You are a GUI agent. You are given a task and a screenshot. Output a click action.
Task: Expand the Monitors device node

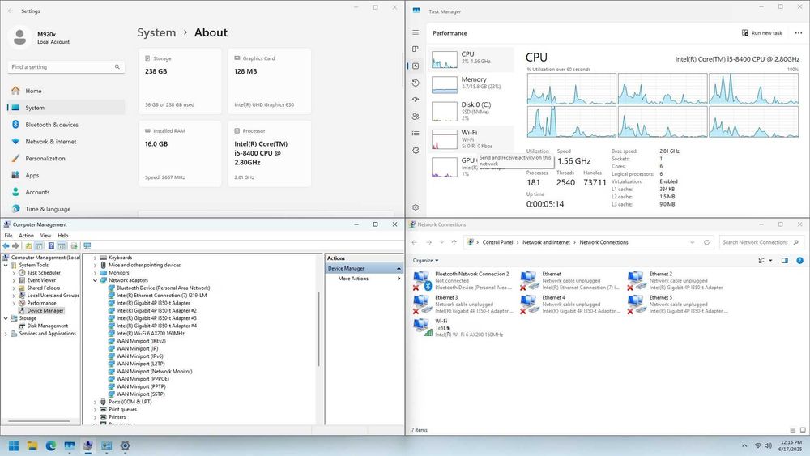click(95, 273)
